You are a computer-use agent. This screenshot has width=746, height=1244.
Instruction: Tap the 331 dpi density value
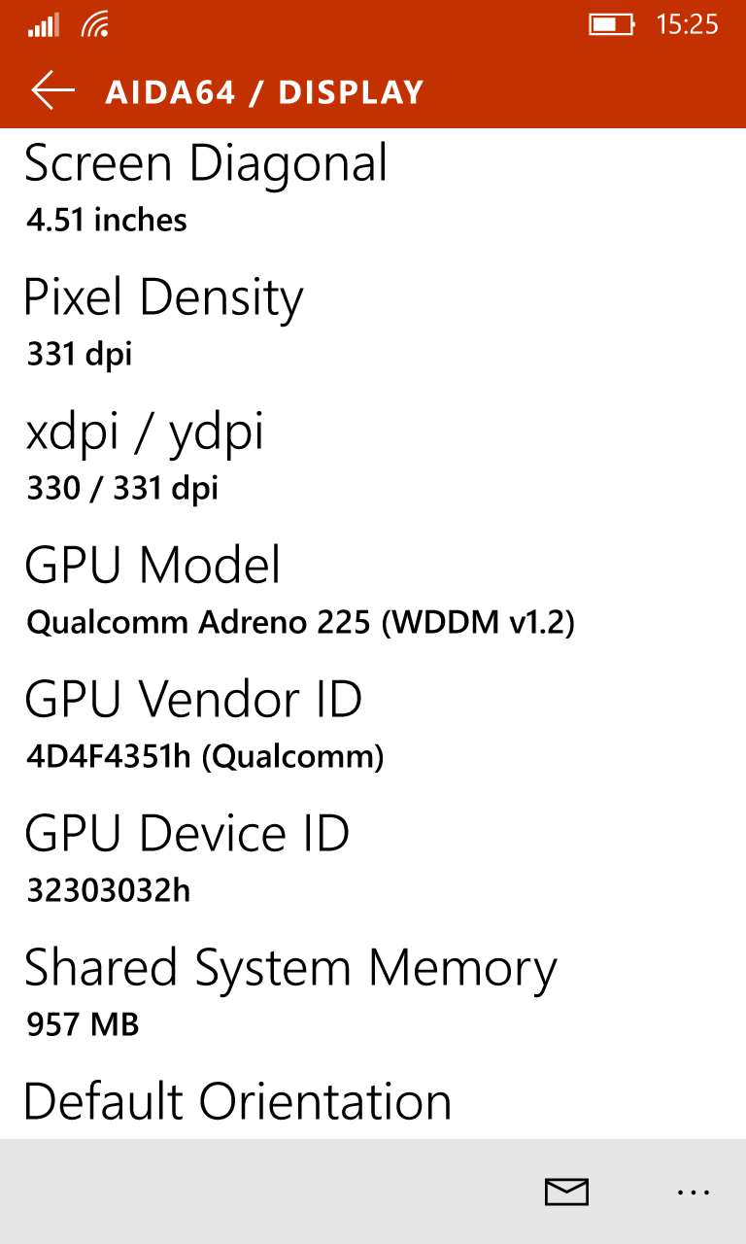coord(80,354)
